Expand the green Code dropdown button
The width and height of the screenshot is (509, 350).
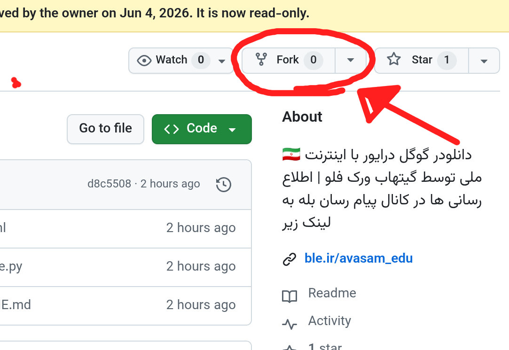coord(202,129)
